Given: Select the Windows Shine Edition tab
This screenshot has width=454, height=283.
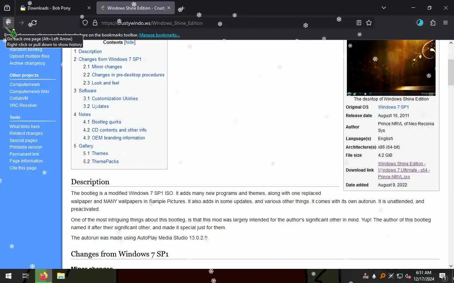Looking at the screenshot, I should (x=135, y=8).
